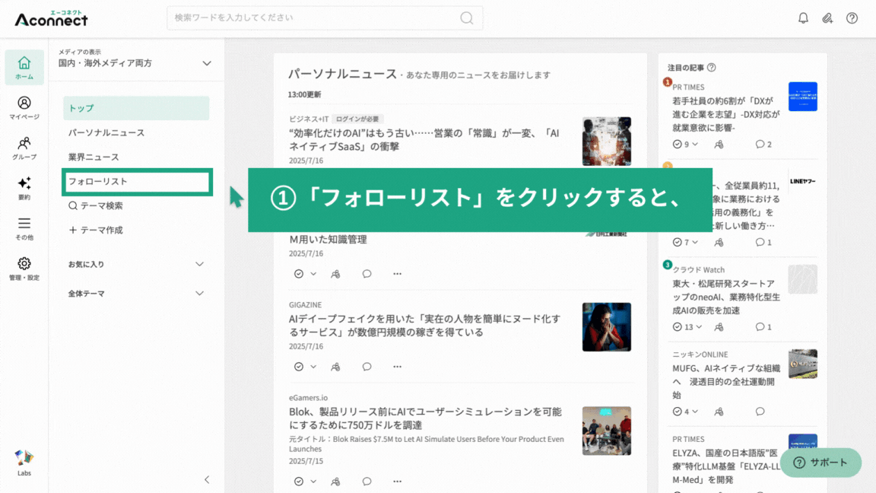Viewport: 876px width, 493px height.
Task: Click the ログインが必要 badge
Action: click(x=357, y=119)
